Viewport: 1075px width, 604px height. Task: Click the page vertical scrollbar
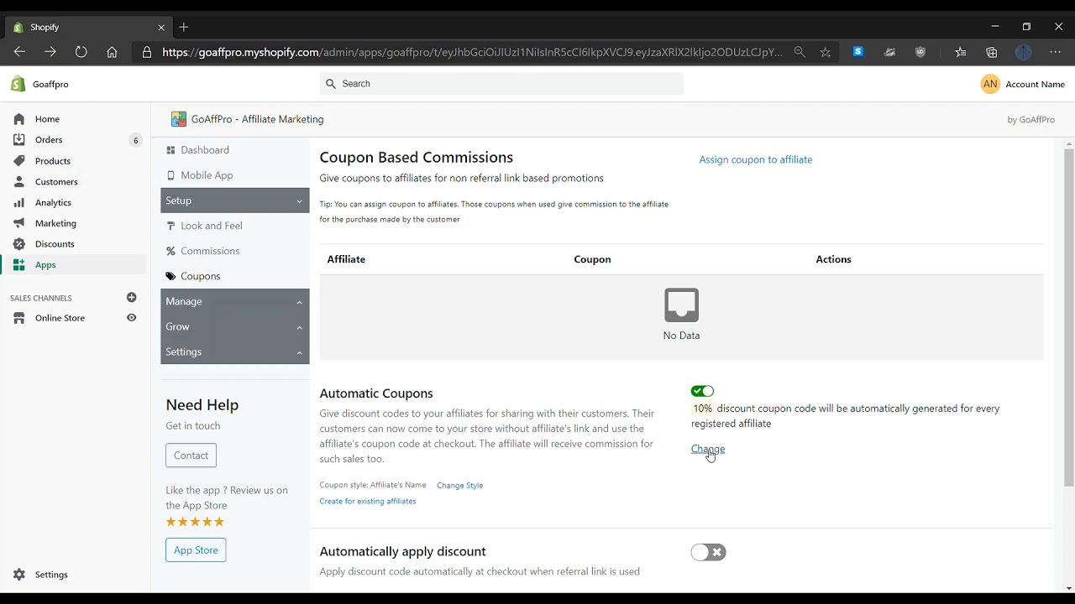tap(1068, 317)
